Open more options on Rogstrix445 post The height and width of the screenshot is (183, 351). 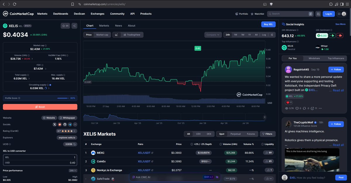tap(320, 108)
